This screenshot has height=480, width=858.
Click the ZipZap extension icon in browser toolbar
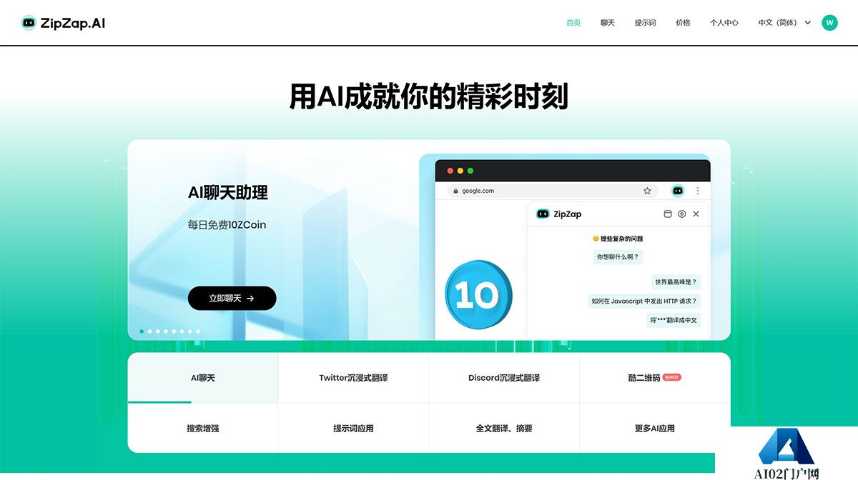point(678,191)
